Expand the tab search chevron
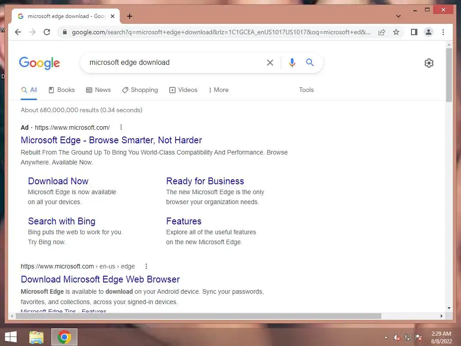 tap(398, 16)
